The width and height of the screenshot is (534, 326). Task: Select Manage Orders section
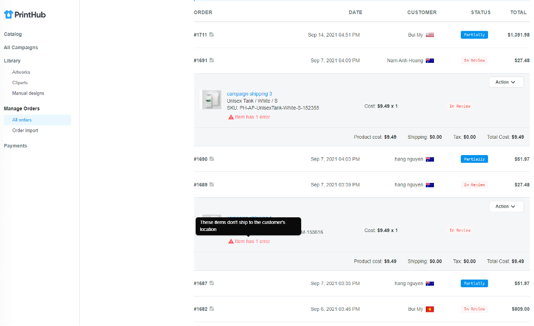pos(22,109)
